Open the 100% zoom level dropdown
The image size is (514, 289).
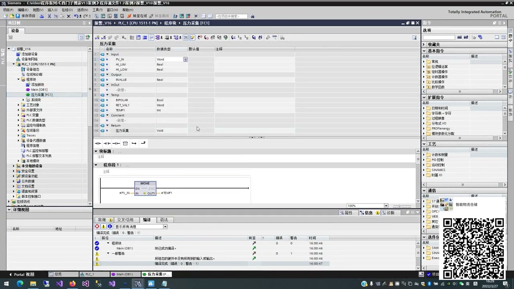click(386, 206)
